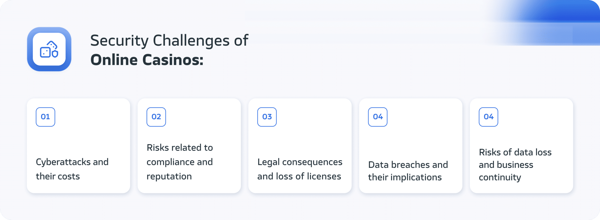
Task: Open the second card about compliance
Action: point(189,146)
